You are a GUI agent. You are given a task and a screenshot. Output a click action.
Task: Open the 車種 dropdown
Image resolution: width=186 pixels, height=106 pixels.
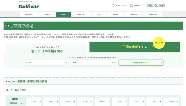[93, 63]
